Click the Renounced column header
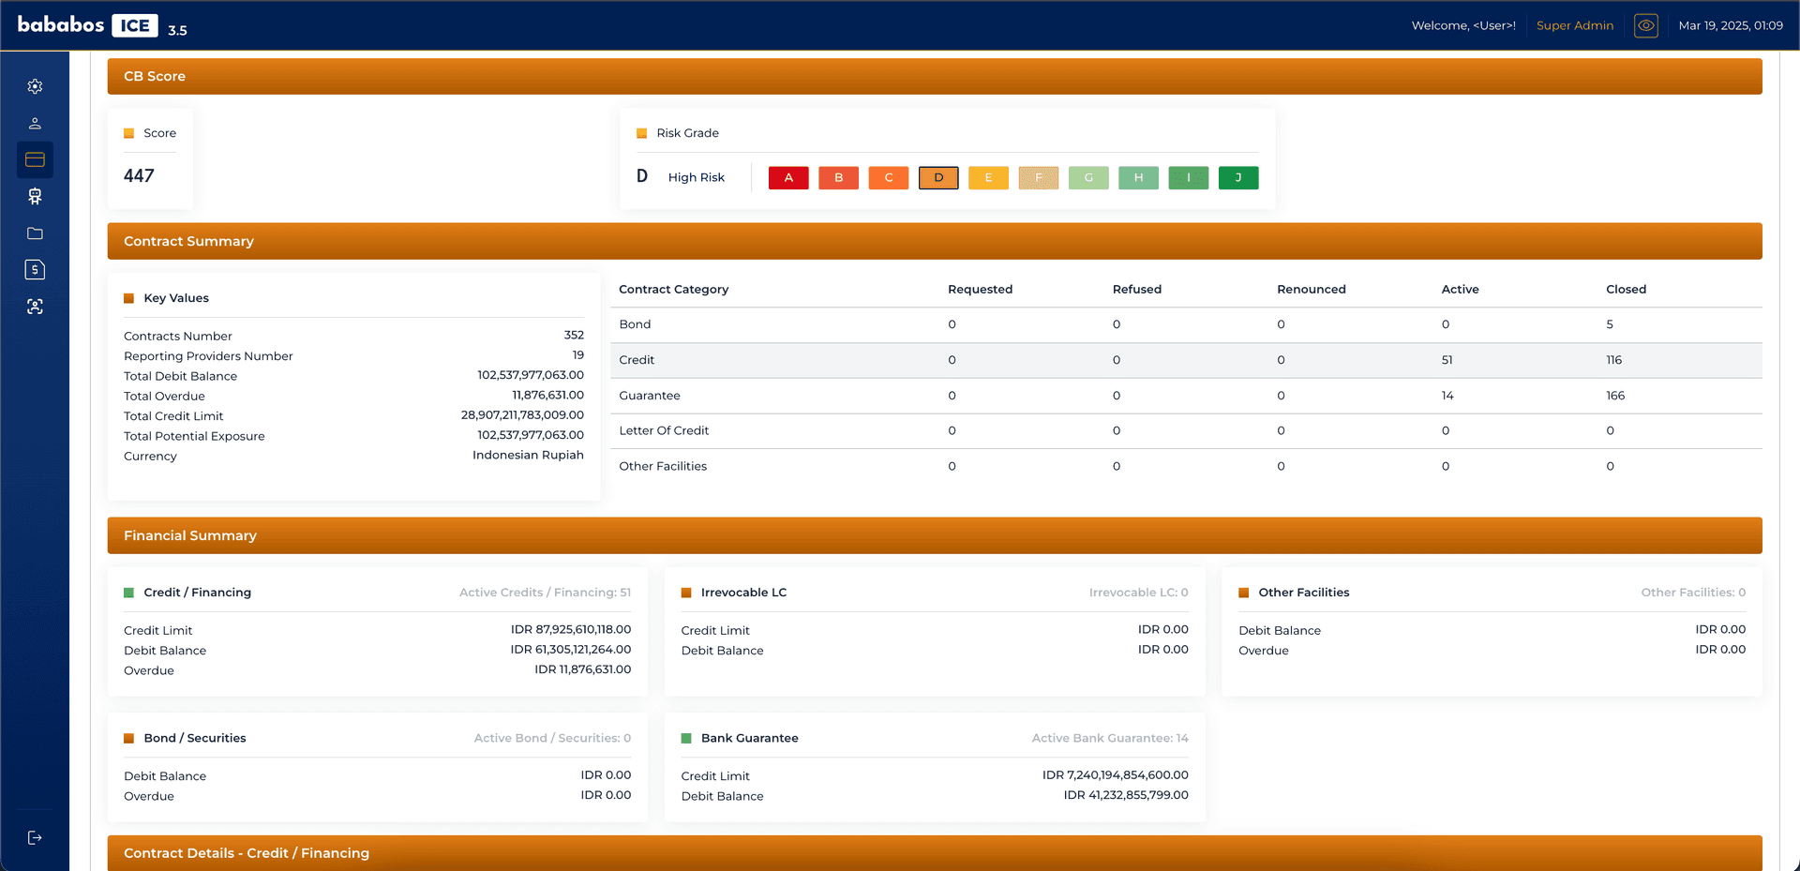Viewport: 1800px width, 871px height. pyautogui.click(x=1311, y=289)
